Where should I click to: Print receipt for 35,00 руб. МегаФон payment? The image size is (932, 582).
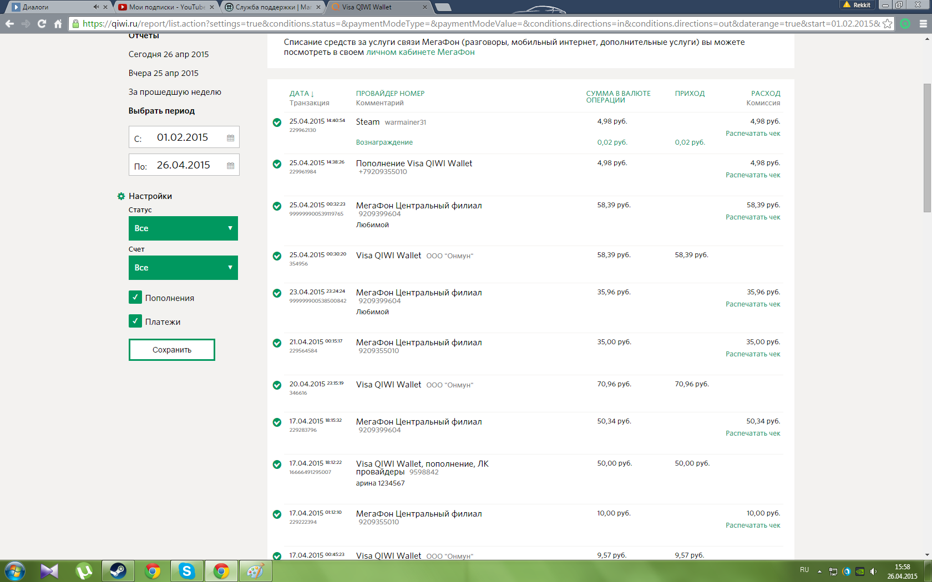(x=753, y=354)
